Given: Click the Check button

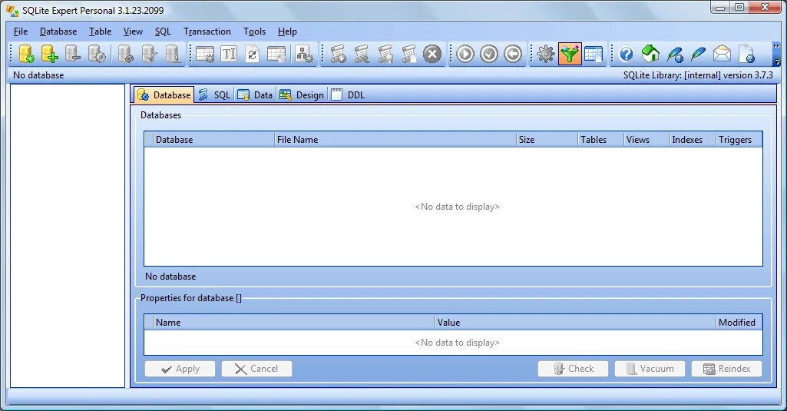Looking at the screenshot, I should [x=573, y=369].
